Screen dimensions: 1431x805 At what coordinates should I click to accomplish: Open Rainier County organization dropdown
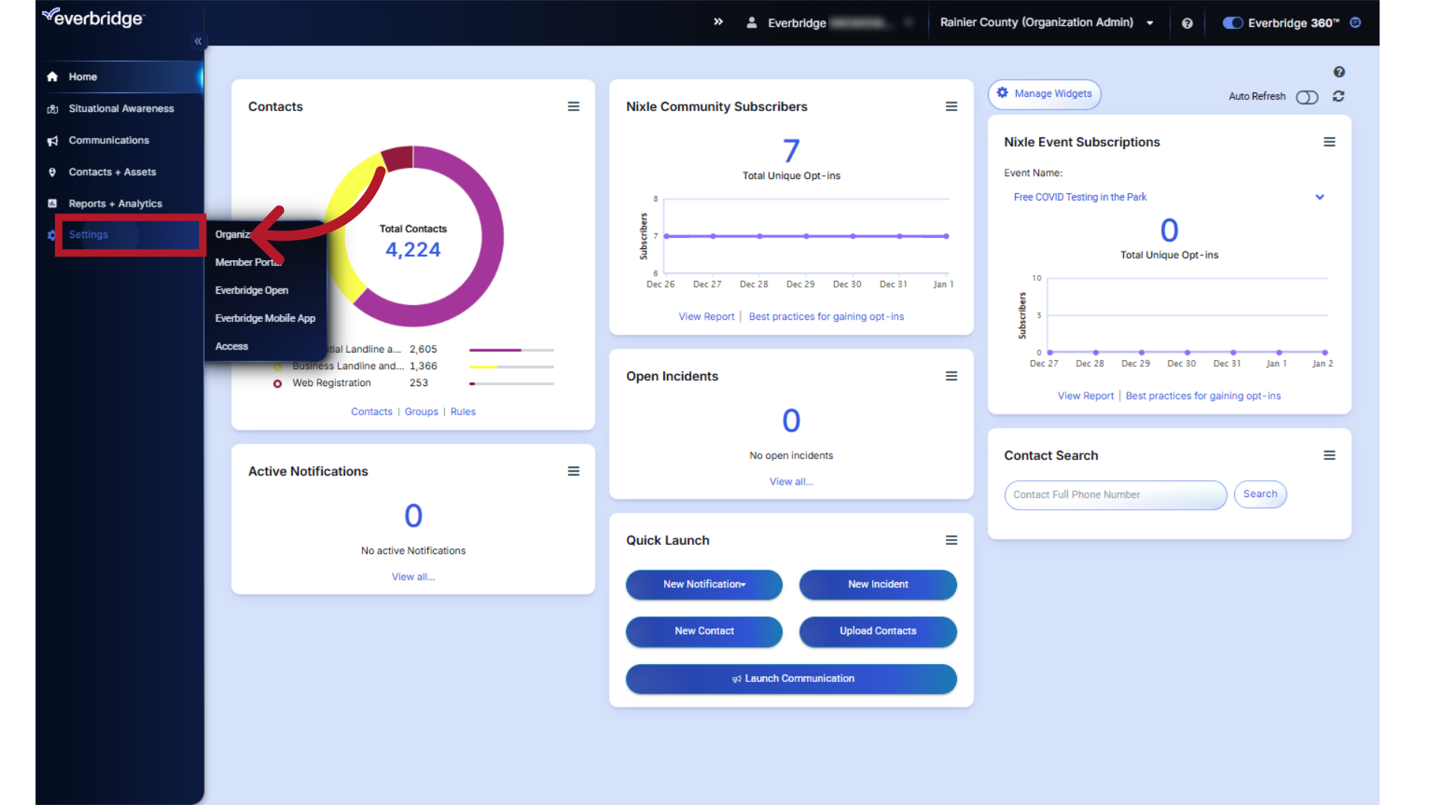pyautogui.click(x=1047, y=22)
